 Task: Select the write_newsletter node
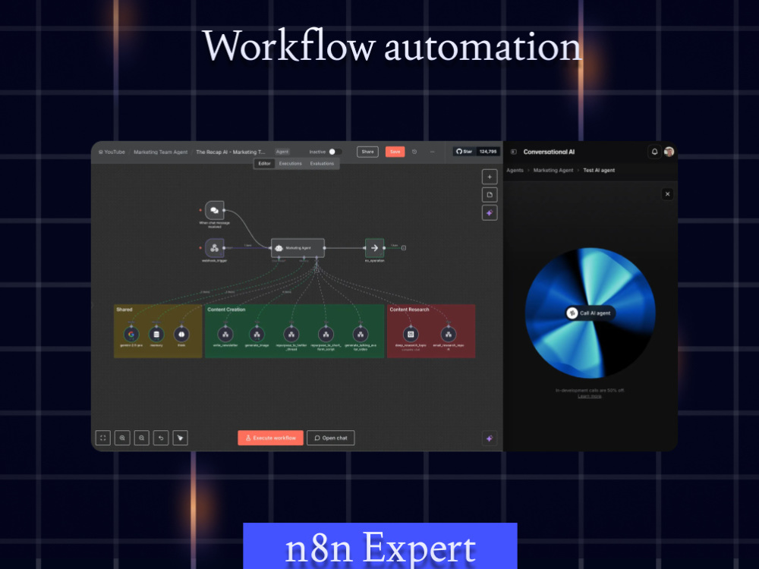pyautogui.click(x=225, y=334)
